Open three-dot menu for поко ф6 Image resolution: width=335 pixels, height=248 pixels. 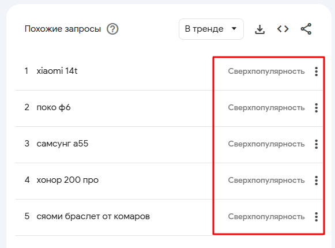tap(316, 108)
